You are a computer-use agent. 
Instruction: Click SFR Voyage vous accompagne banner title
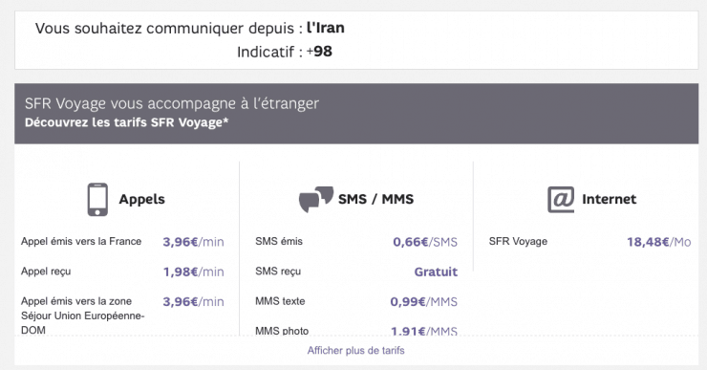tap(172, 103)
